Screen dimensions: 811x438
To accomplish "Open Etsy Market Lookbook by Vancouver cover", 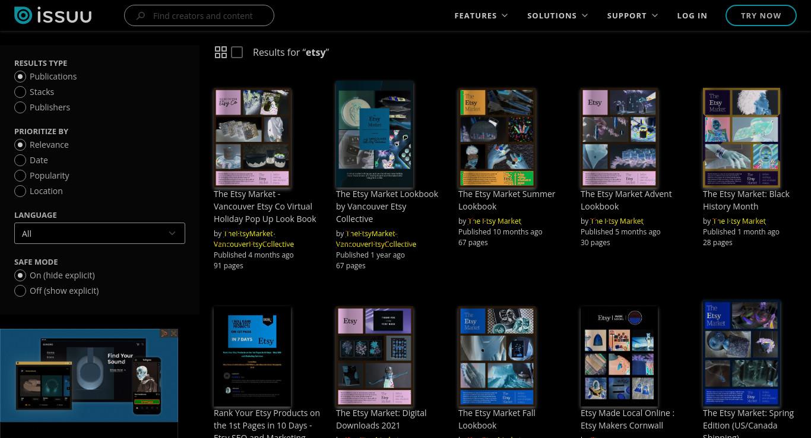I will [x=375, y=134].
